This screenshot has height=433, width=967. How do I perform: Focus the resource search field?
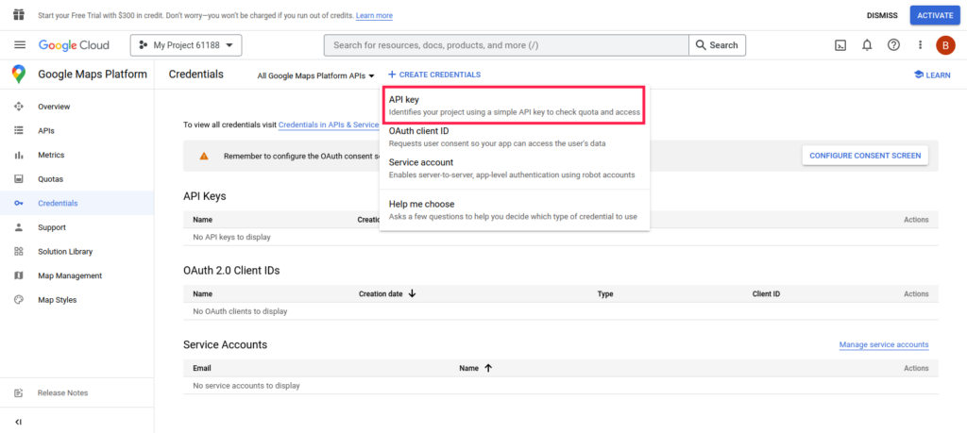(x=505, y=45)
